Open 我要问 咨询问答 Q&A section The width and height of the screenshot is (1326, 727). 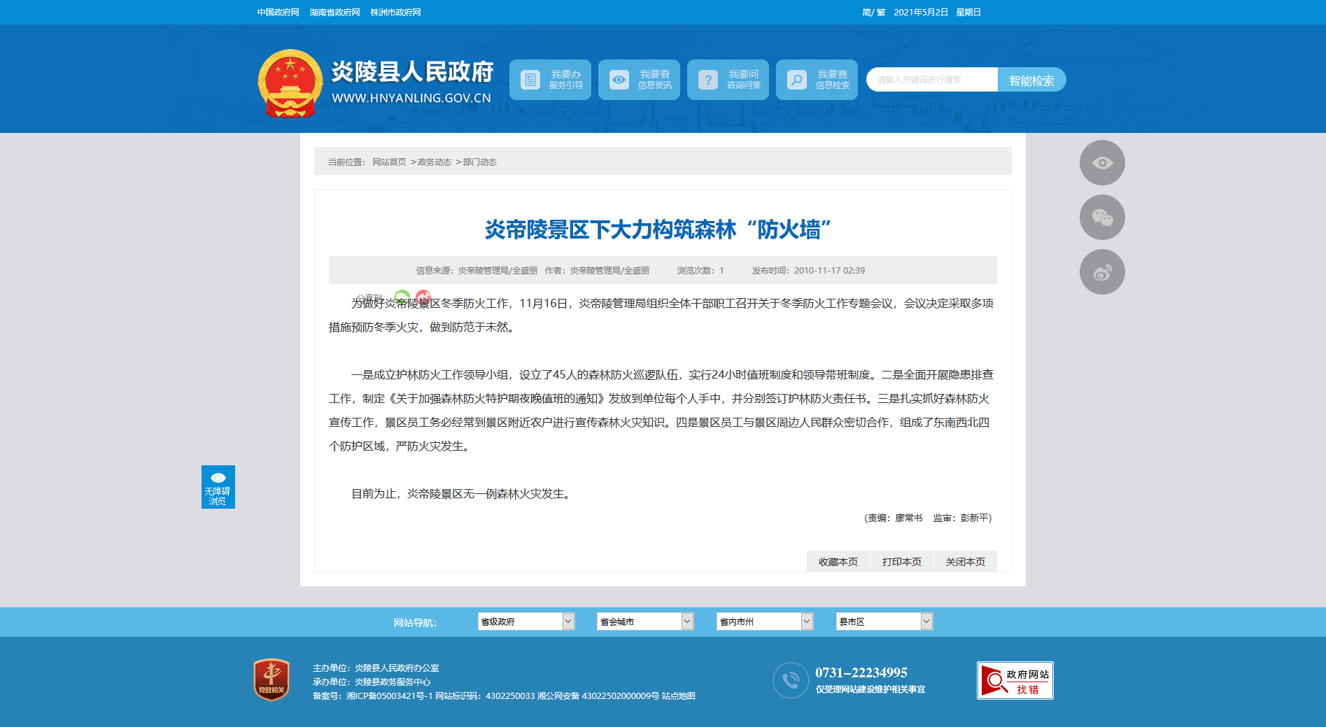point(728,80)
